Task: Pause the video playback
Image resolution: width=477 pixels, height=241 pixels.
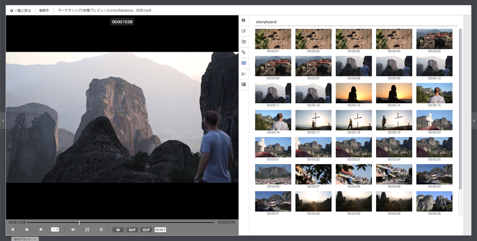Action: (27, 230)
